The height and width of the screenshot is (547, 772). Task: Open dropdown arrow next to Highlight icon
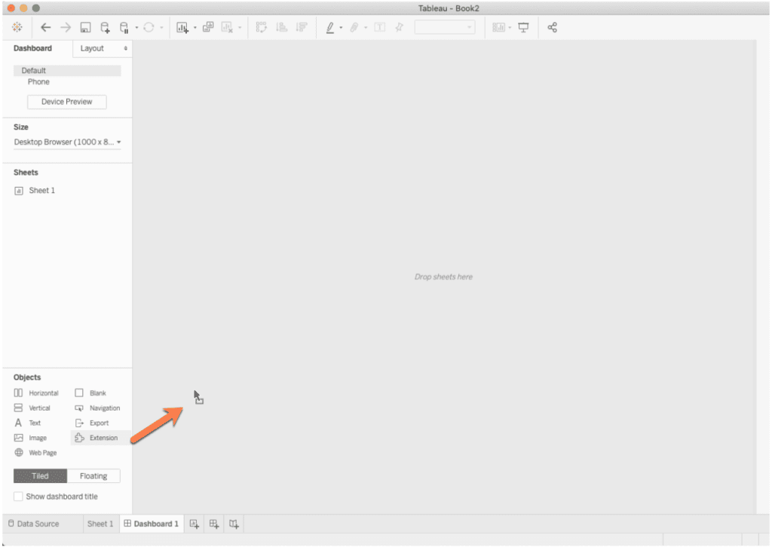coord(341,28)
